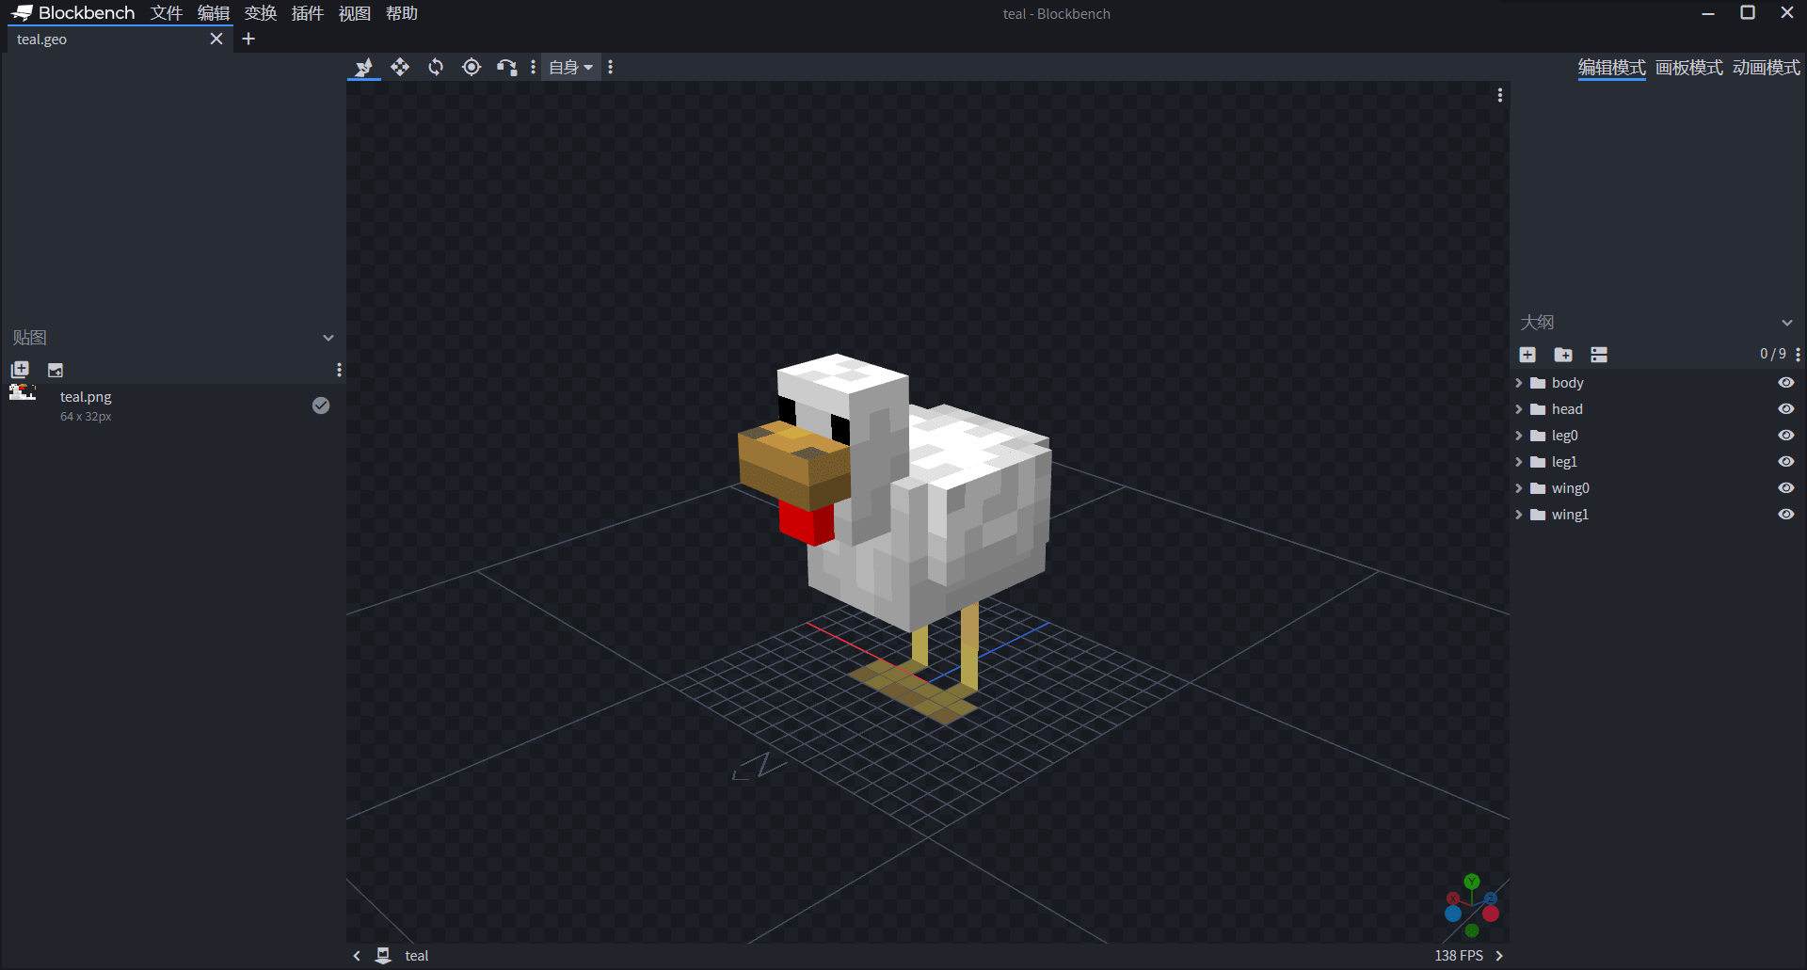
Task: Open the 贴图 panel options menu
Action: [339, 370]
